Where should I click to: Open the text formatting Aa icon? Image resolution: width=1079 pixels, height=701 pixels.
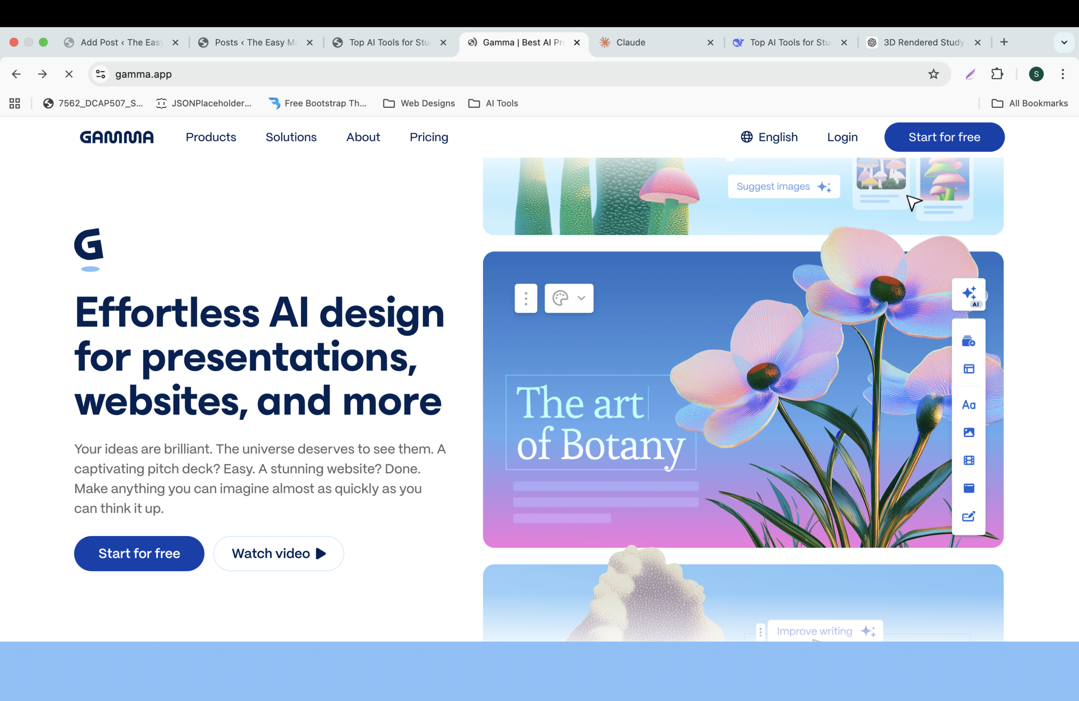[969, 404]
